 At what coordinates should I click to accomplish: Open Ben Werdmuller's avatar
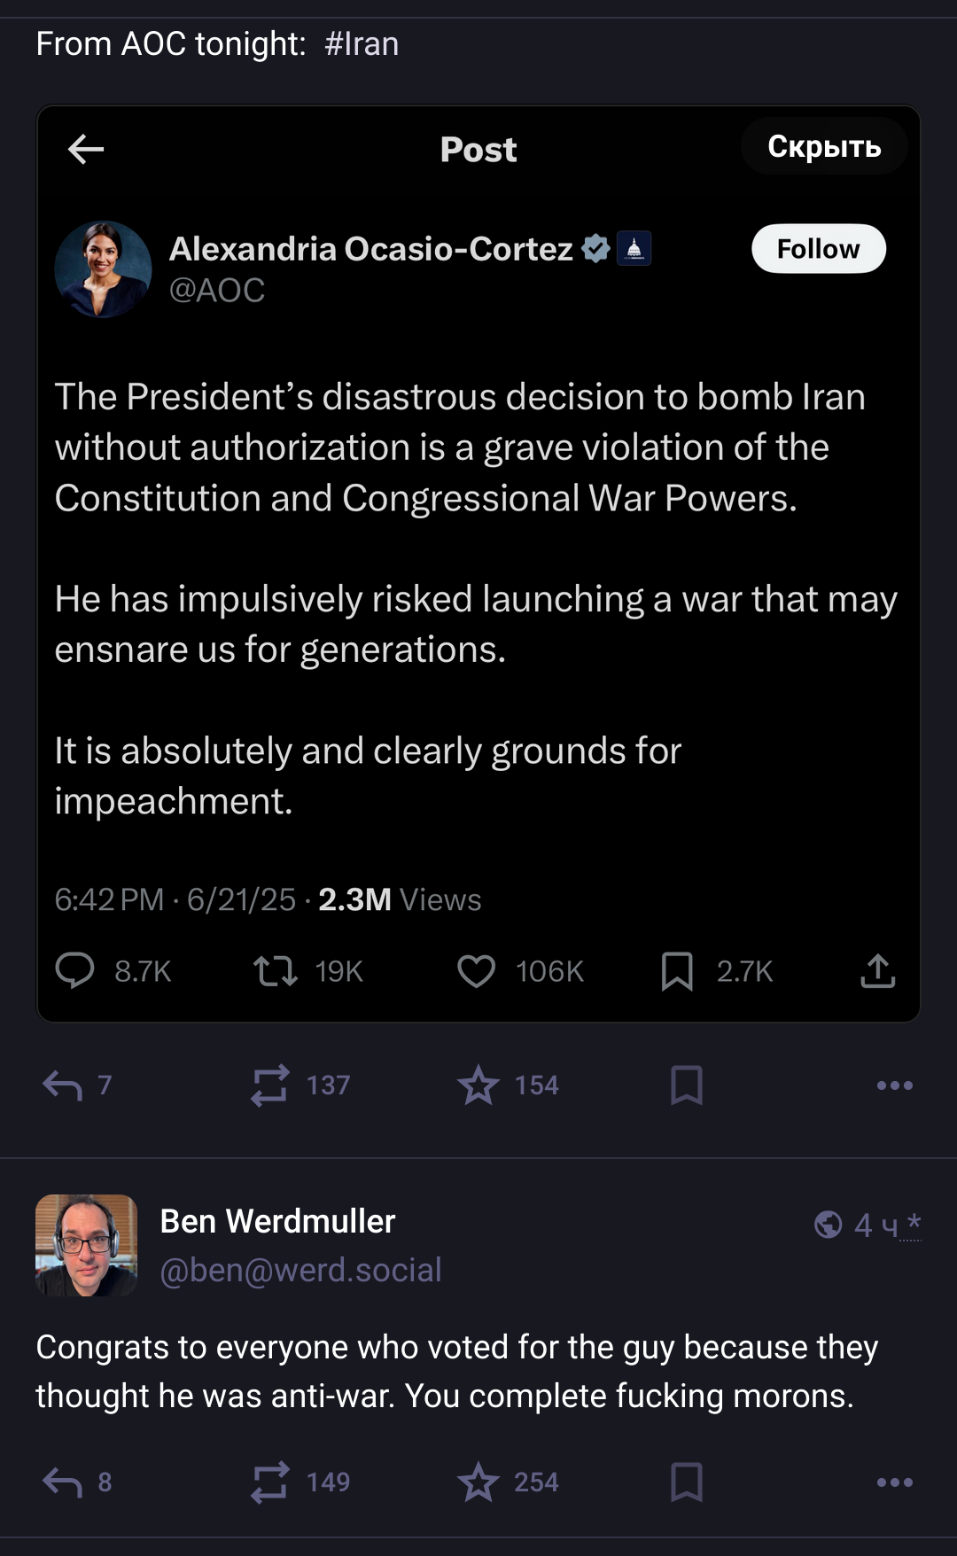(86, 1245)
